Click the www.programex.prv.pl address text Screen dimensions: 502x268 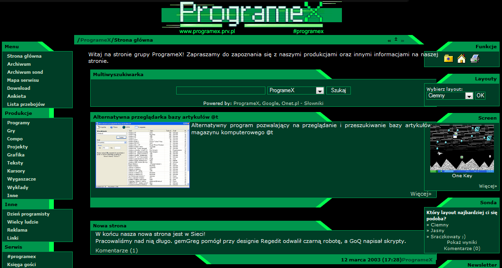207,31
